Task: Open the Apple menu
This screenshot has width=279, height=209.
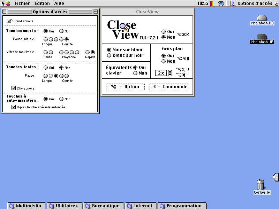Action: (8, 3)
